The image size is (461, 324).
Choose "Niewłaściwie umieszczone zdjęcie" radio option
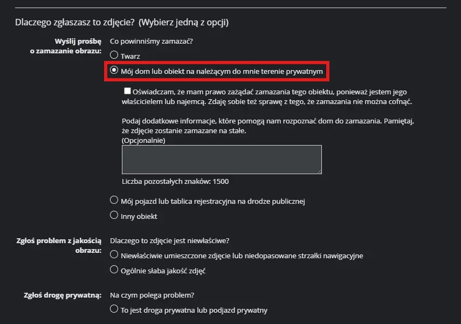(114, 255)
